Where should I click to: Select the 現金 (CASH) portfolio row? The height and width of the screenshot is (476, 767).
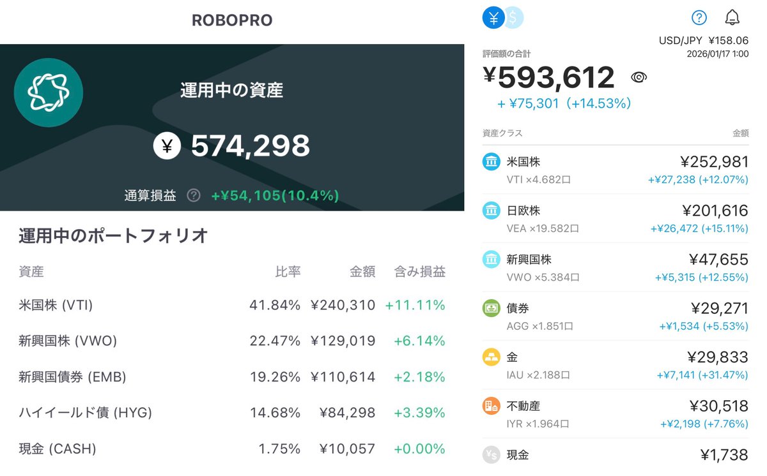tap(232, 449)
